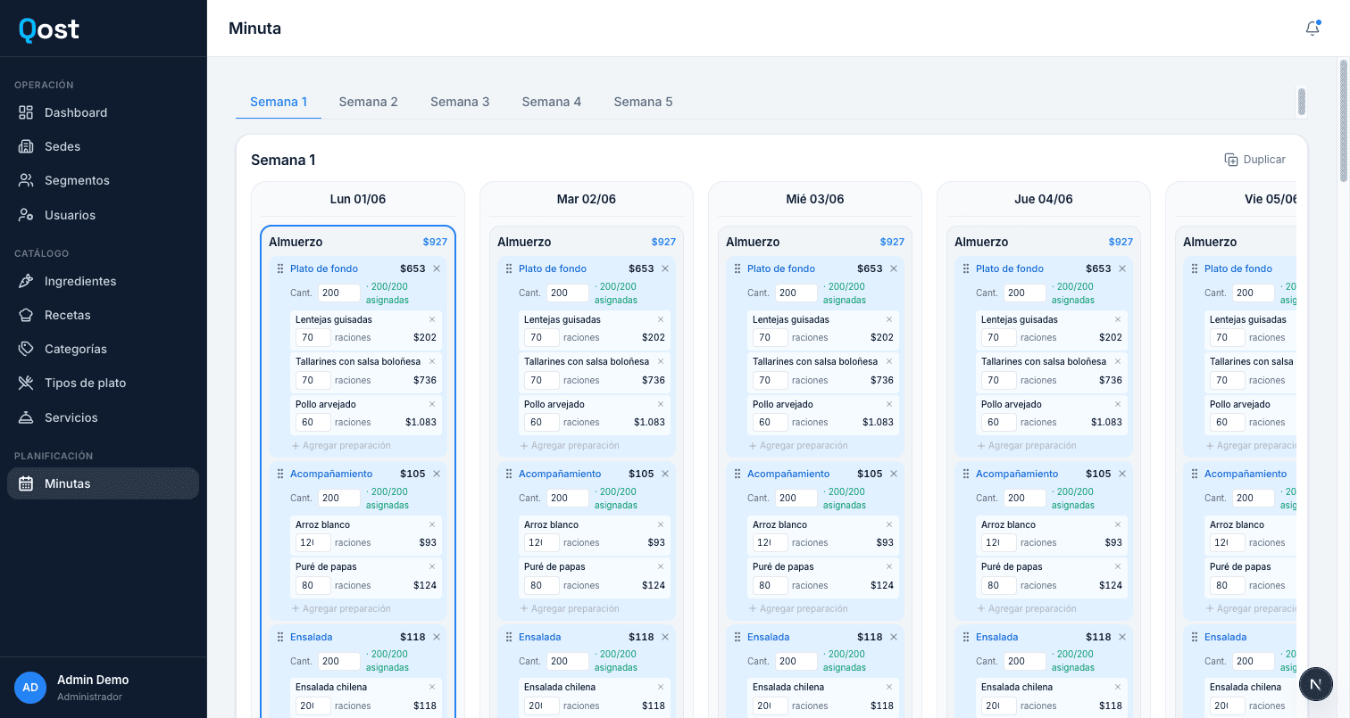
Task: Edit the Ensalada chilena rations field on Thursday
Action: (998, 706)
